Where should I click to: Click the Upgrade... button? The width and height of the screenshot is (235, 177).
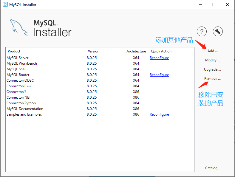(212, 69)
